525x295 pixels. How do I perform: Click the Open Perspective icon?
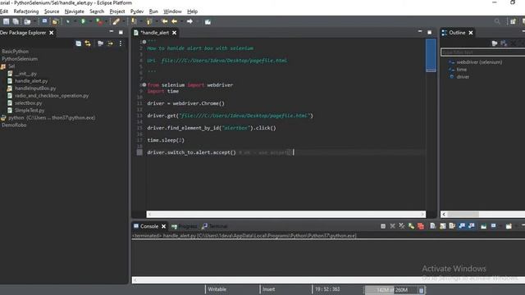(513, 21)
